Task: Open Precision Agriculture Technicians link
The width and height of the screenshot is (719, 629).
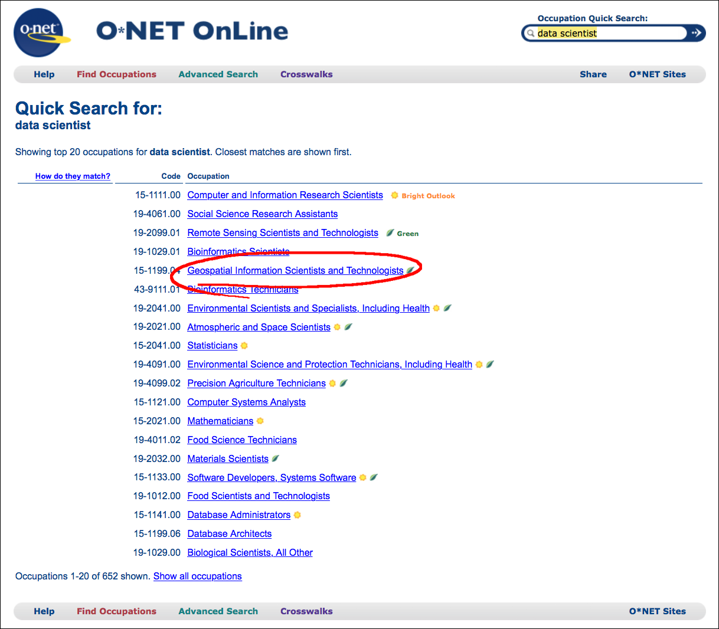Action: 256,384
